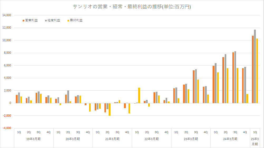
Task: Click the 10,000 y-axis label
Action: pos(7,40)
